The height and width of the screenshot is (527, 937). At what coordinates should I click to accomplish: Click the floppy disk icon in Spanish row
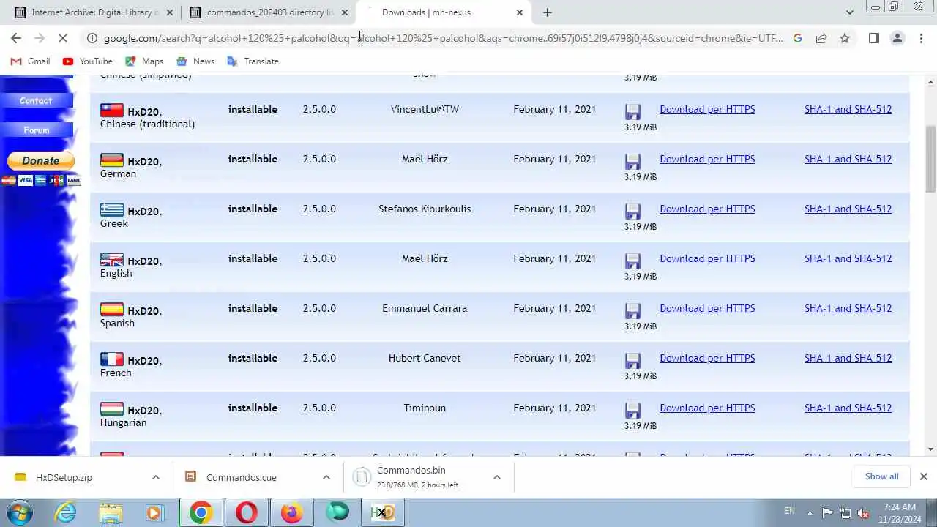point(632,310)
